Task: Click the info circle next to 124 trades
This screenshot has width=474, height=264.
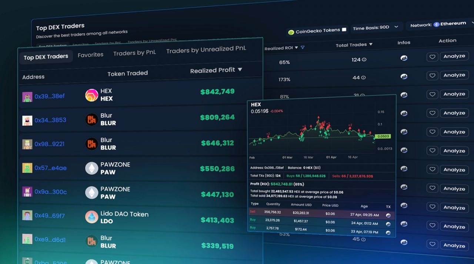Action: 364,60
